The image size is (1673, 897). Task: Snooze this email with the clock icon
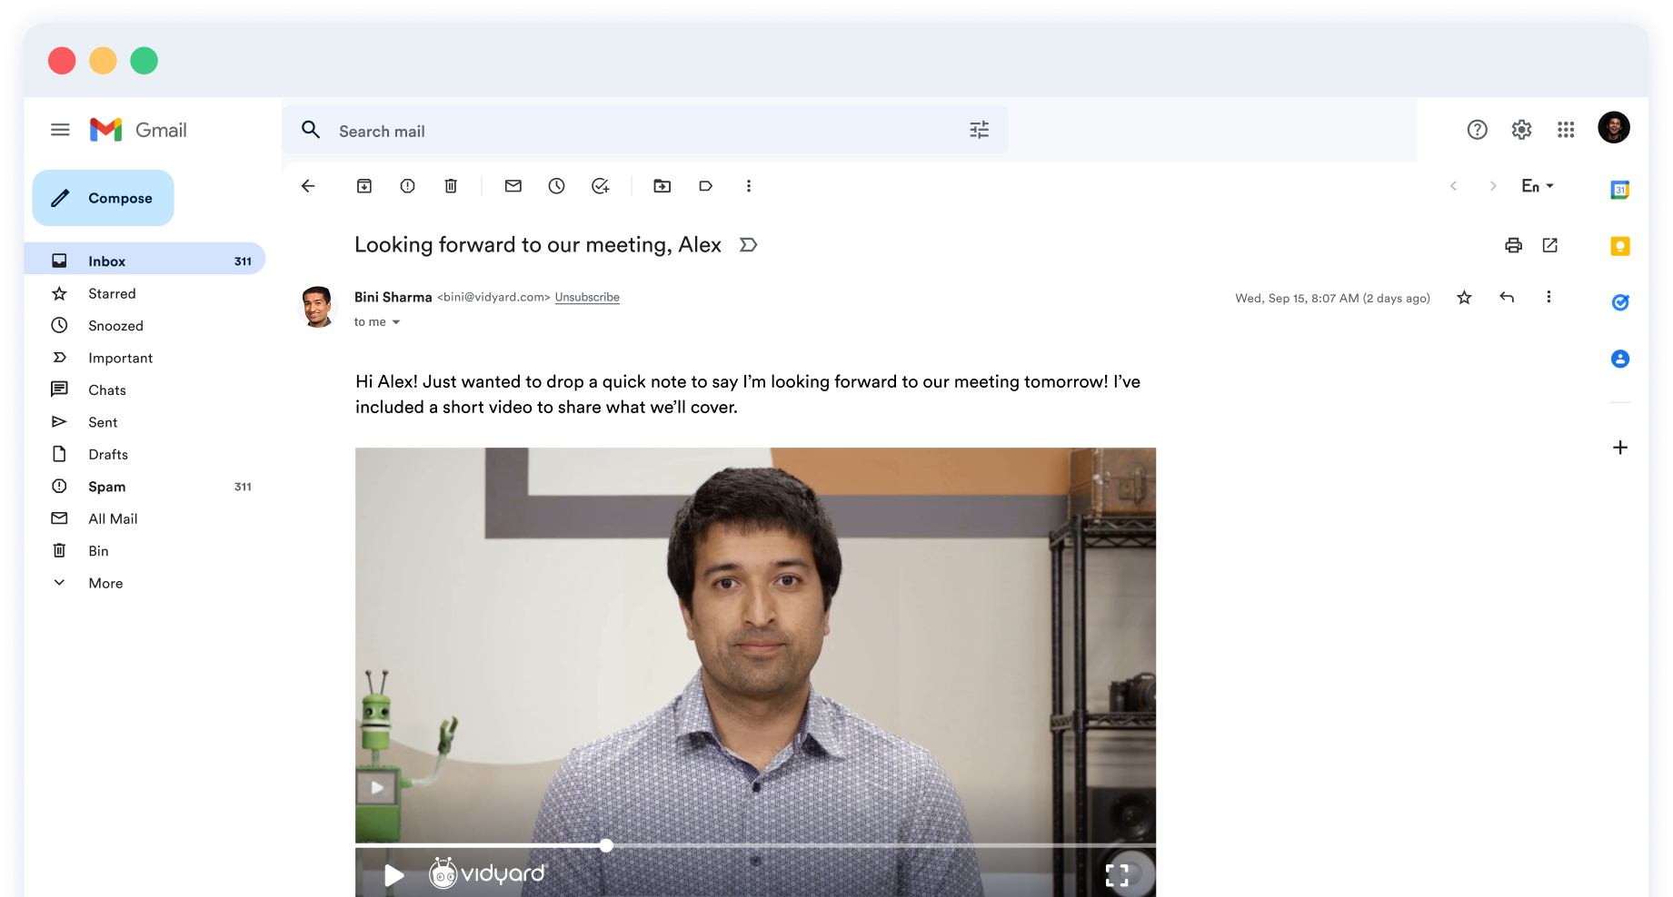pos(556,186)
